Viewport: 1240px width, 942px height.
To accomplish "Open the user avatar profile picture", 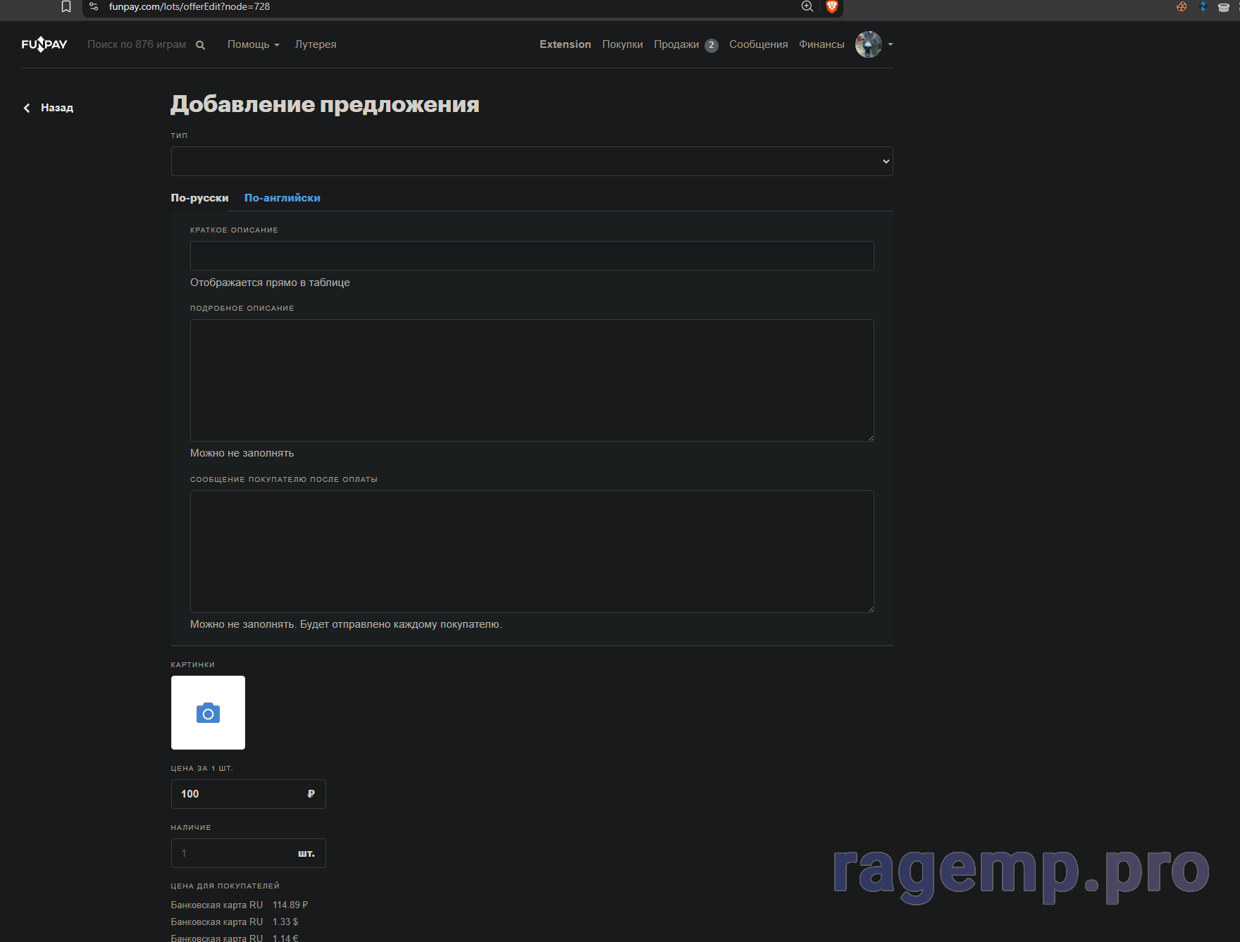I will point(868,44).
